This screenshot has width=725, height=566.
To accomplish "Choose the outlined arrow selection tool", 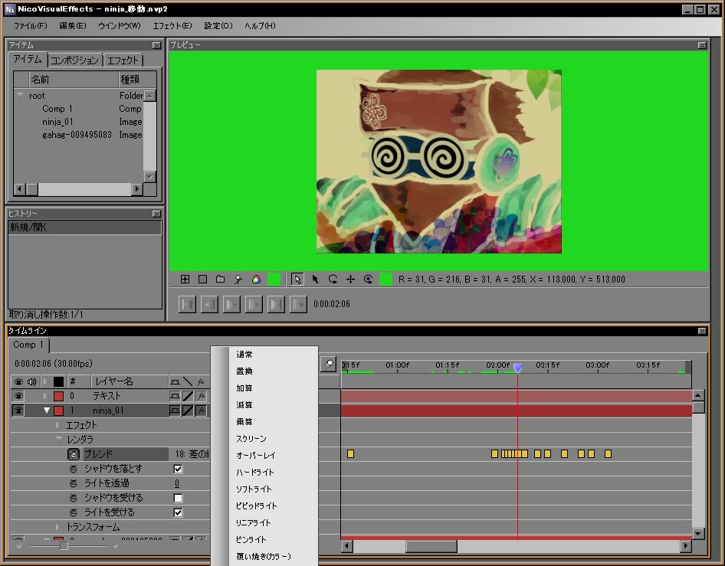I will pyautogui.click(x=297, y=279).
